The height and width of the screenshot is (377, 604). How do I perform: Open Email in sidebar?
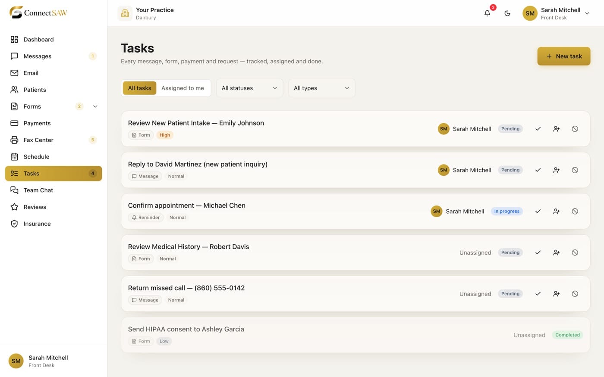[x=53, y=73]
